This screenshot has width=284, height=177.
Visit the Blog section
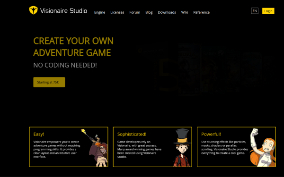[x=149, y=12]
